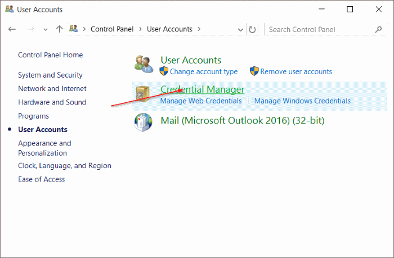This screenshot has height=258, width=394.
Task: Open Credential Manager heading link
Action: tap(202, 89)
